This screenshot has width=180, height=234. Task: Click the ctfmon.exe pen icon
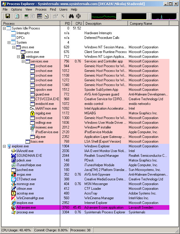click(x=14, y=189)
